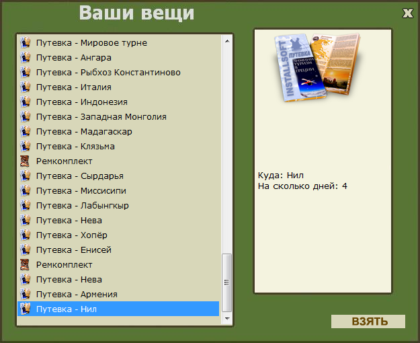Choose Путевка - Сырдарья
The image size is (420, 343).
click(118, 176)
